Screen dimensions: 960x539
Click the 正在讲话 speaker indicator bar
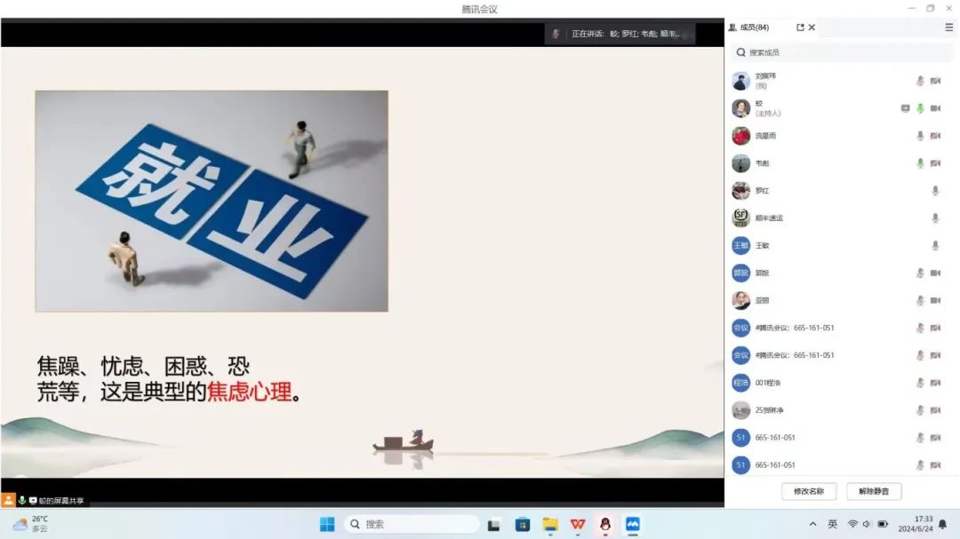tap(620, 34)
